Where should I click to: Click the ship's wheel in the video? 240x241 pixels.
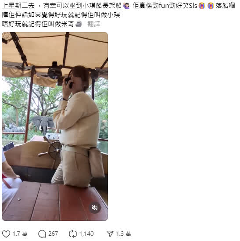tap(51, 150)
